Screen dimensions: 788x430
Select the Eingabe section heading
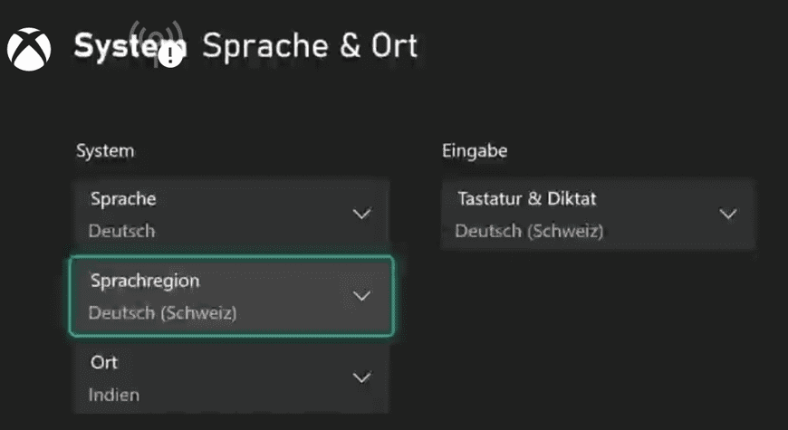tap(474, 151)
